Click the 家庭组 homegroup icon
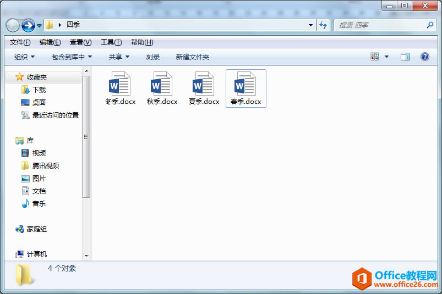 click(20, 229)
